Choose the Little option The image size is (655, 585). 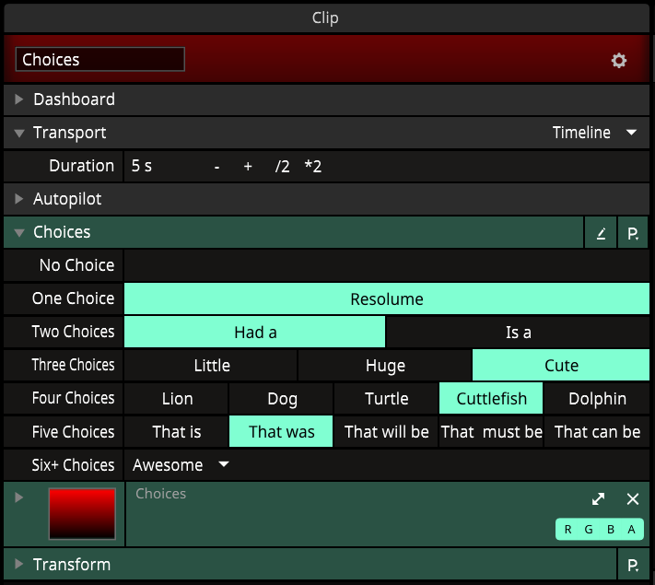[211, 365]
